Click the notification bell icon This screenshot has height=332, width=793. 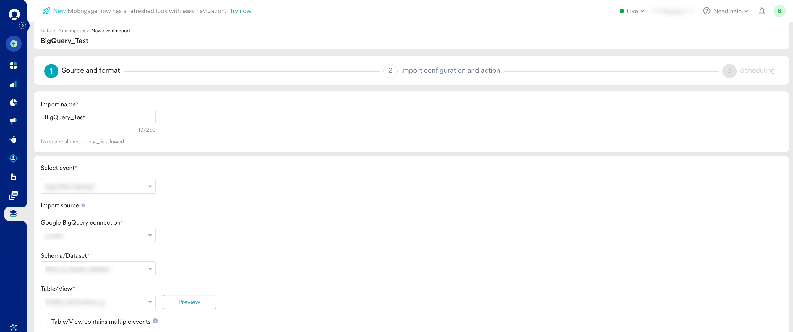pos(761,11)
